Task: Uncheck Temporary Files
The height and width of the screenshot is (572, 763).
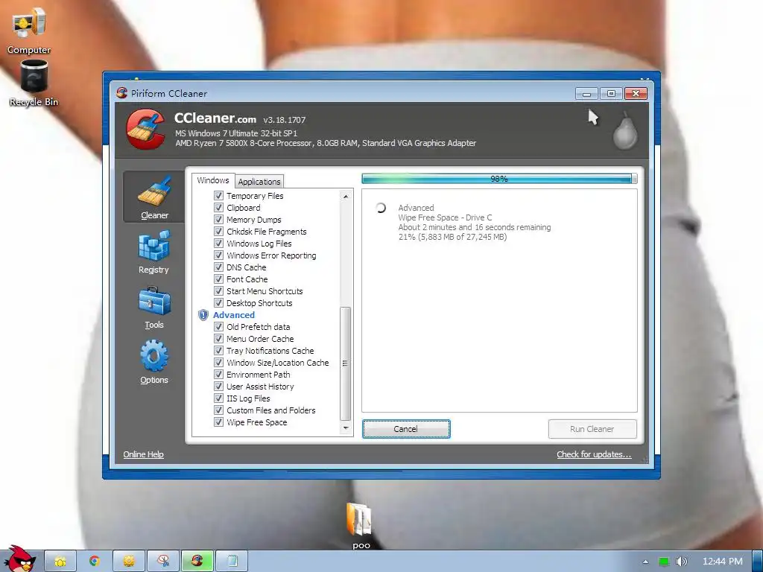Action: click(218, 196)
